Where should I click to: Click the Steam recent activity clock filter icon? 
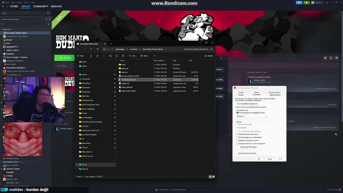click(46, 19)
